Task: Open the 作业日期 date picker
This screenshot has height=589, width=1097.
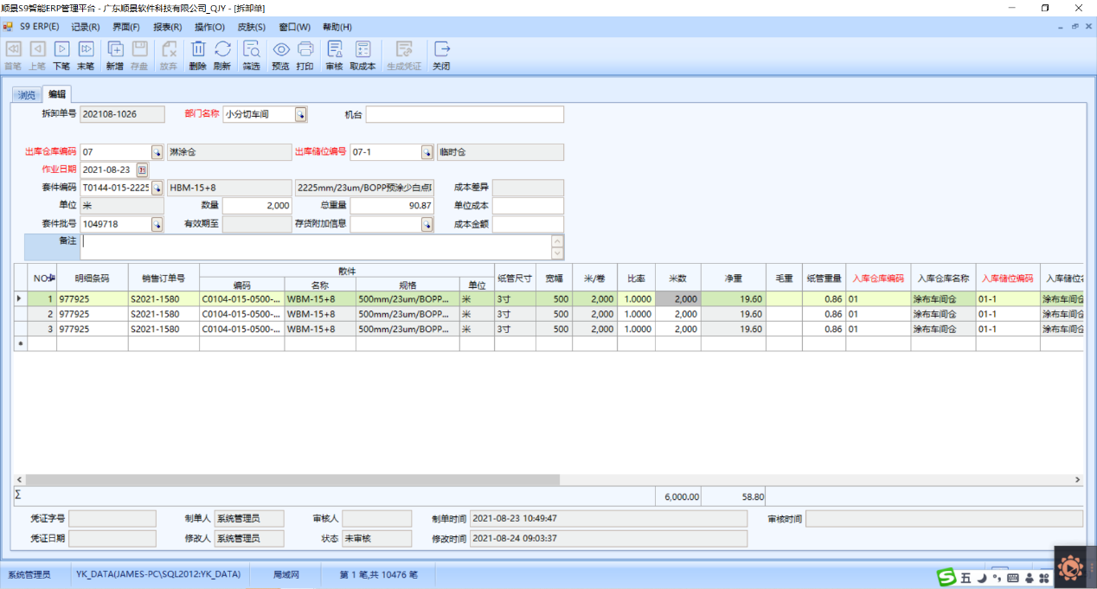Action: click(x=142, y=170)
